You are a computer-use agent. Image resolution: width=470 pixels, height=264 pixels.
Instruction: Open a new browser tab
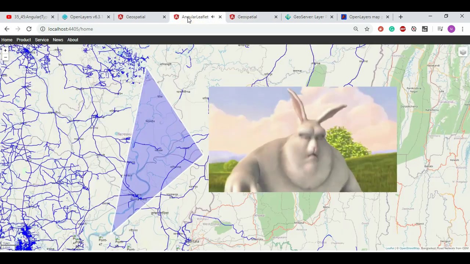(x=401, y=17)
